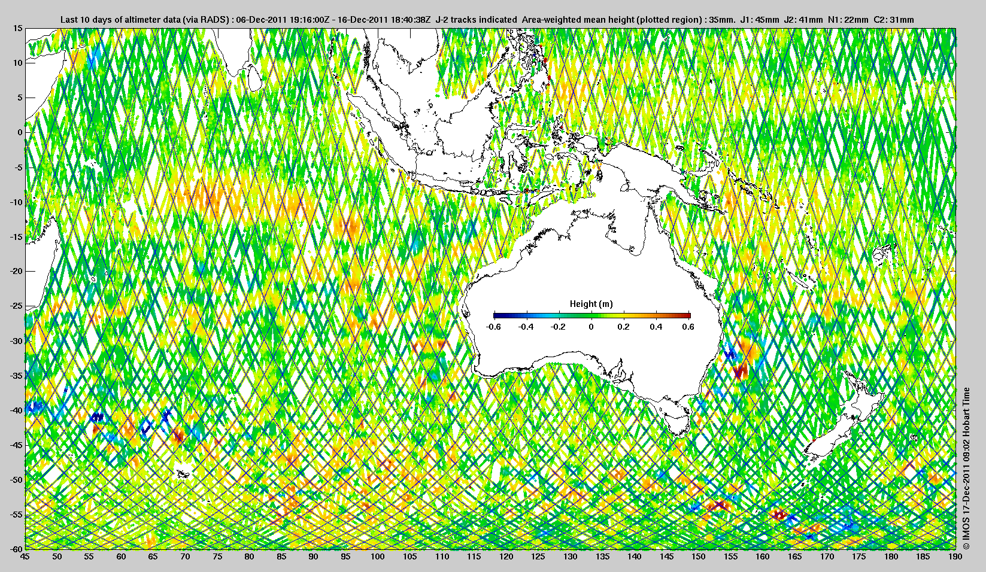Click the "Height (m)" colorbar title

[x=591, y=304]
